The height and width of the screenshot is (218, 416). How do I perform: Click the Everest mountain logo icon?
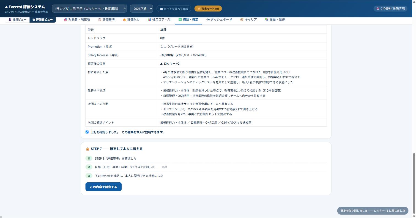pos(6,7)
